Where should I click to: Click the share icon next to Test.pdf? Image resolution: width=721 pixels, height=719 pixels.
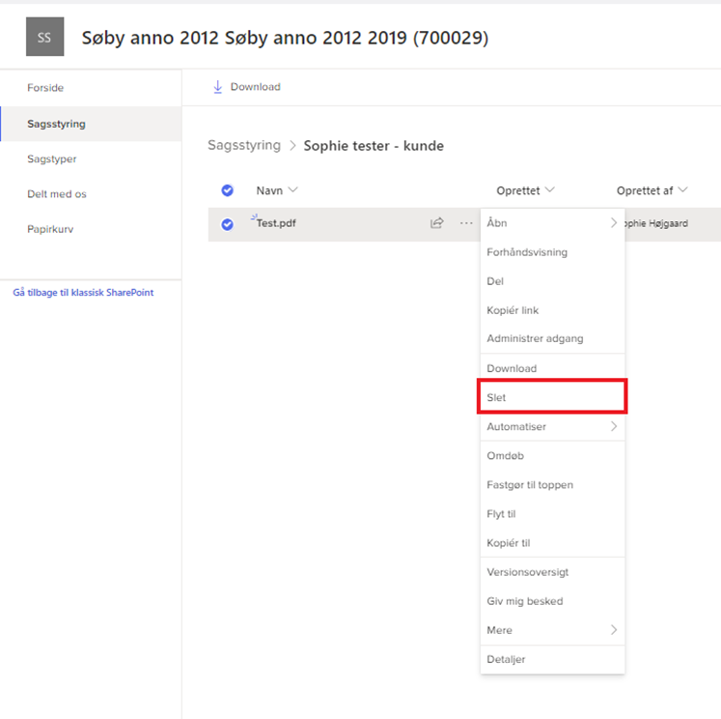(x=437, y=223)
